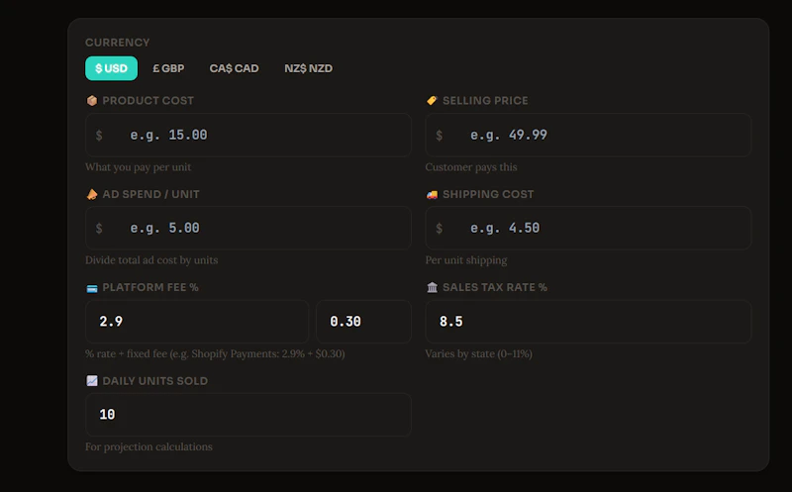Pick the NZ$ NZD currency

click(308, 68)
